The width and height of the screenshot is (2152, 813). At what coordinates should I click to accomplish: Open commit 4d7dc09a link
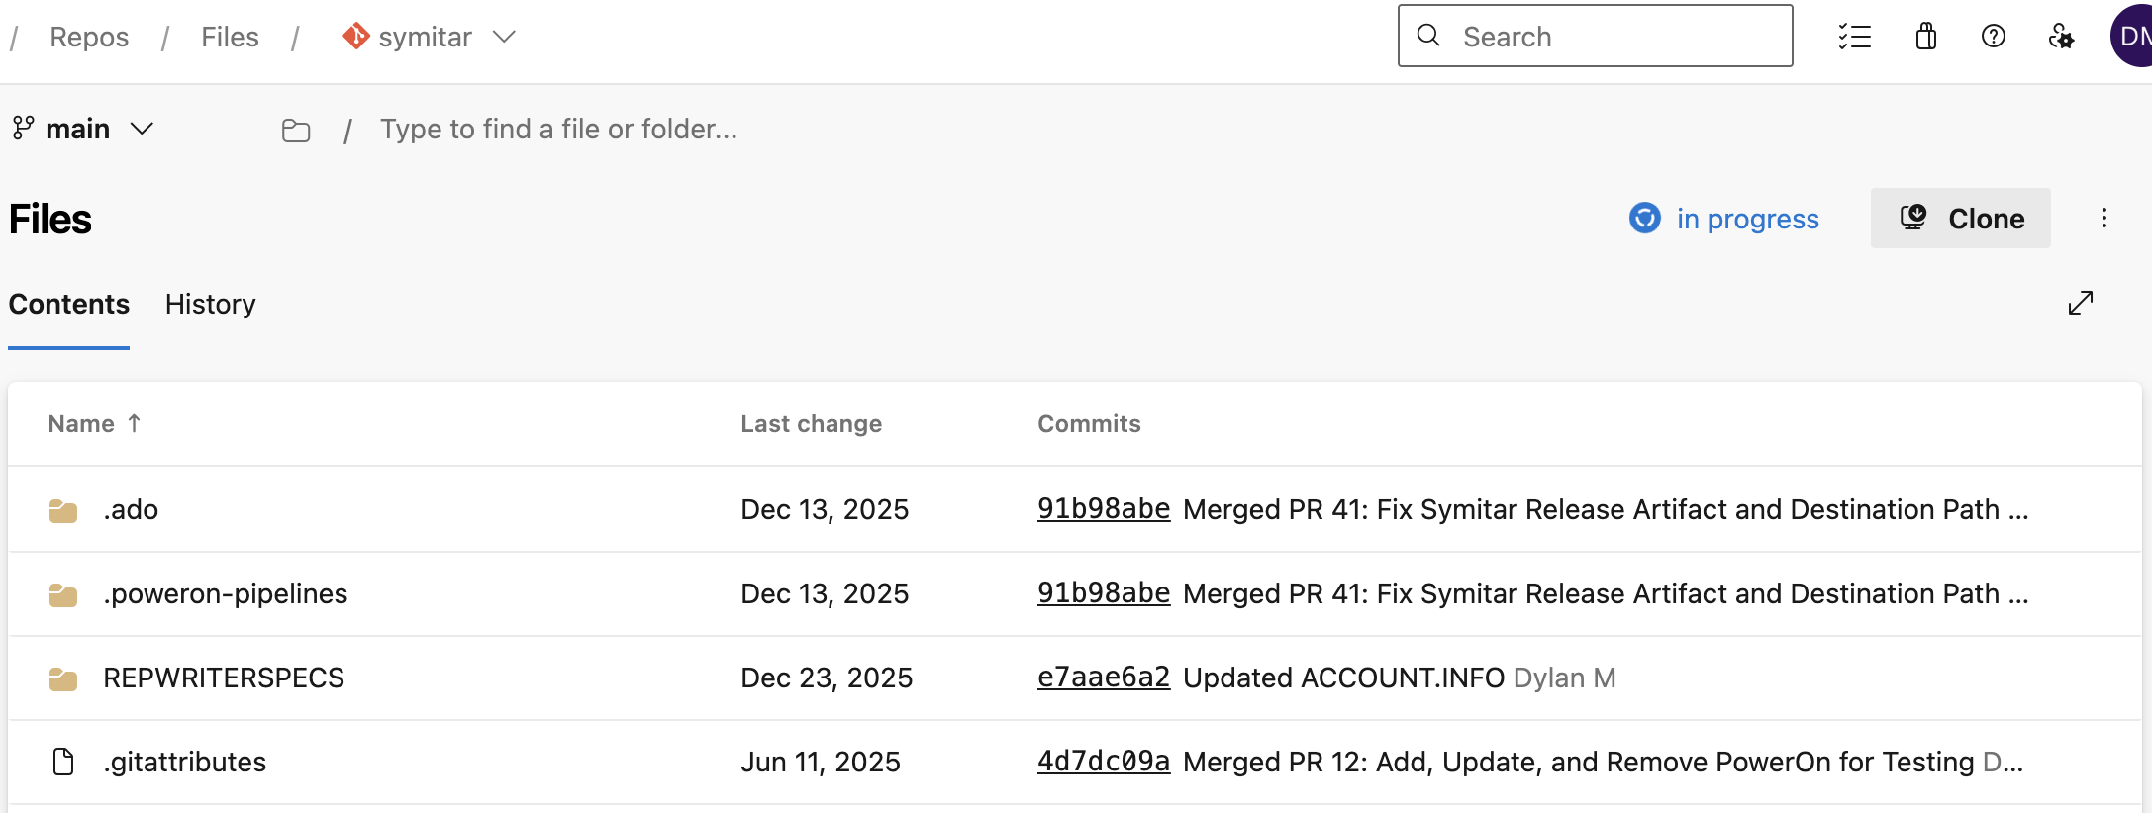point(1104,762)
